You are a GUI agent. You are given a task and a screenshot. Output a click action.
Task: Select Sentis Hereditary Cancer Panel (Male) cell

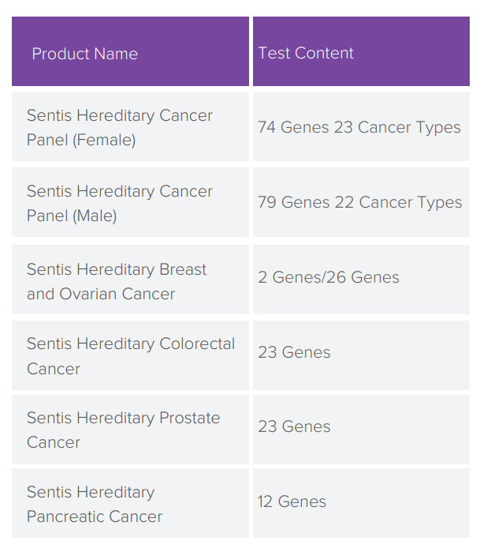[130, 202]
